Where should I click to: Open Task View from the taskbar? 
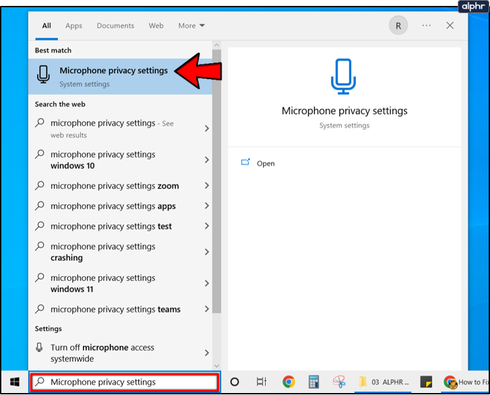[x=261, y=382]
